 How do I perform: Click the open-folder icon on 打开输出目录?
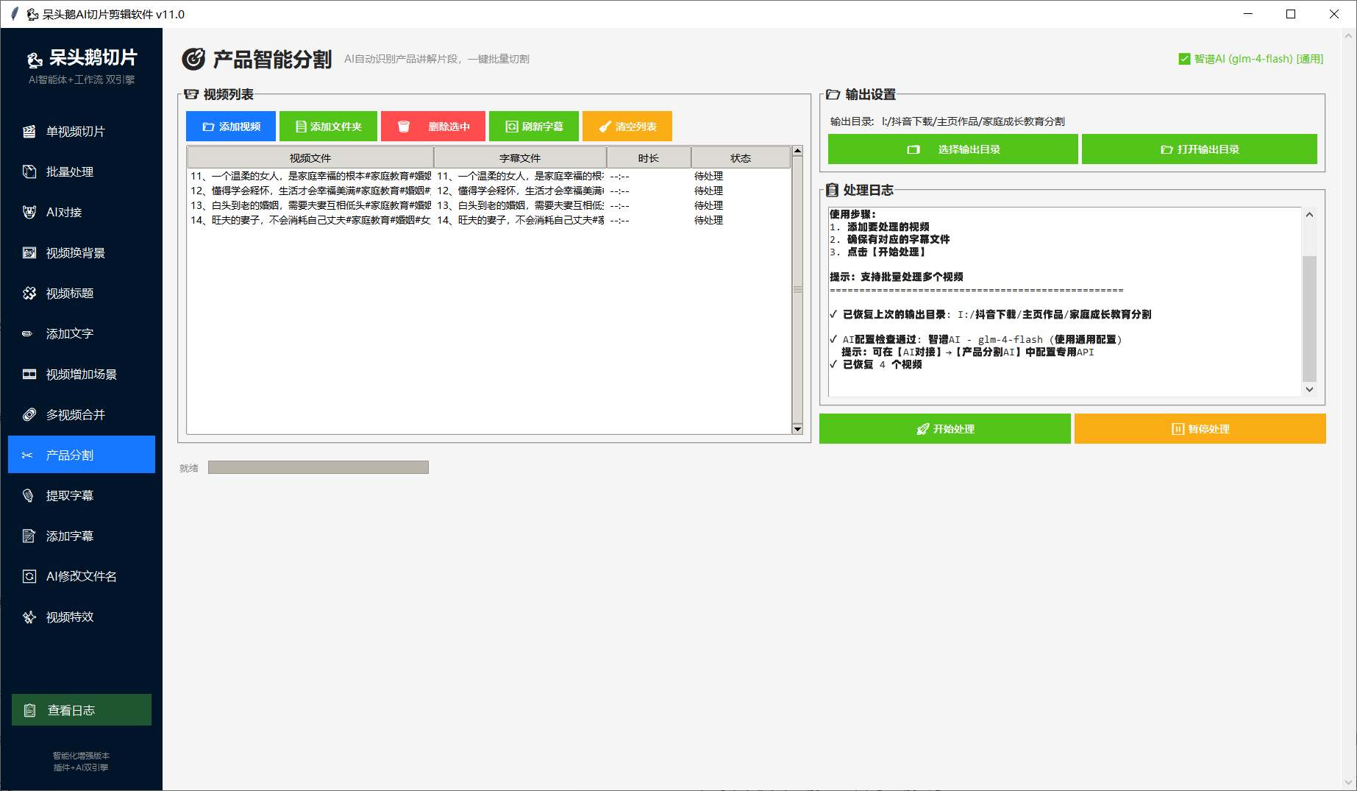tap(1167, 149)
